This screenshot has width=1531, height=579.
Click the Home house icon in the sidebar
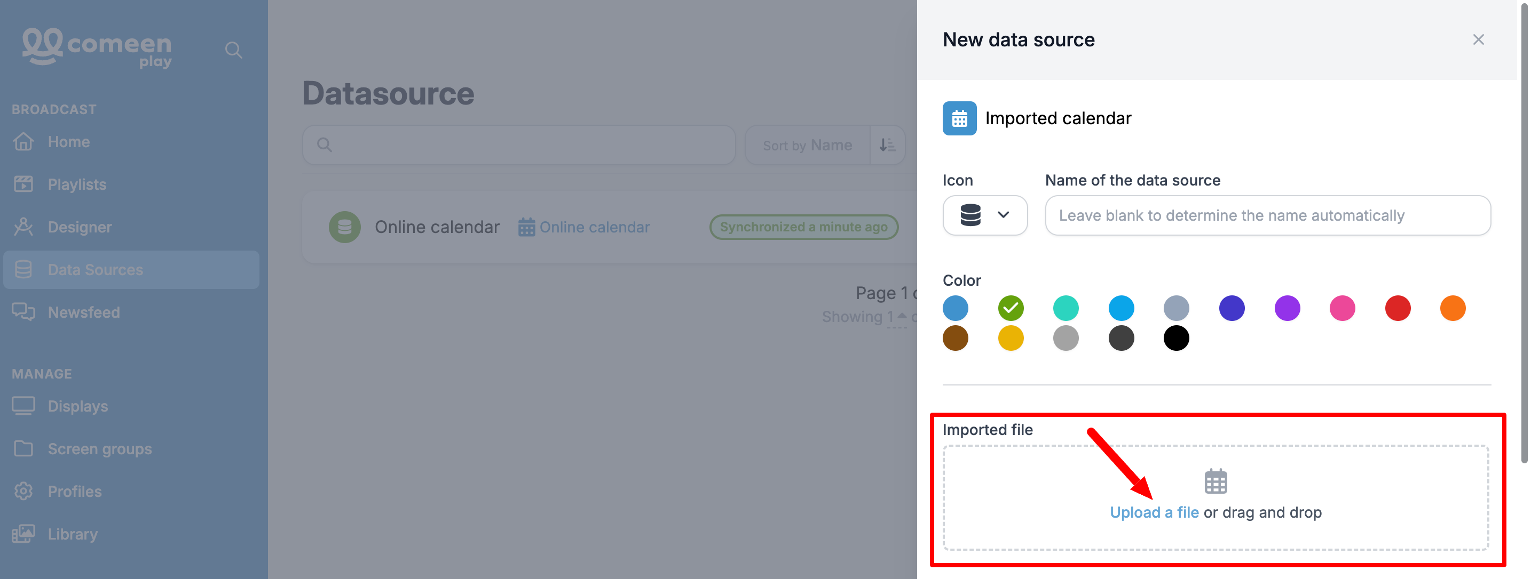(x=24, y=142)
